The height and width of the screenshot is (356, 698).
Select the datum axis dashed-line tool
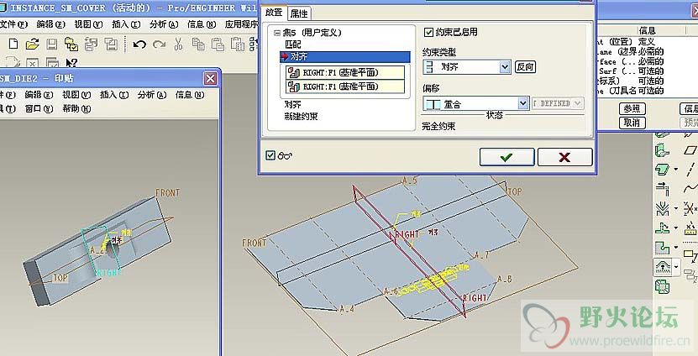690,170
